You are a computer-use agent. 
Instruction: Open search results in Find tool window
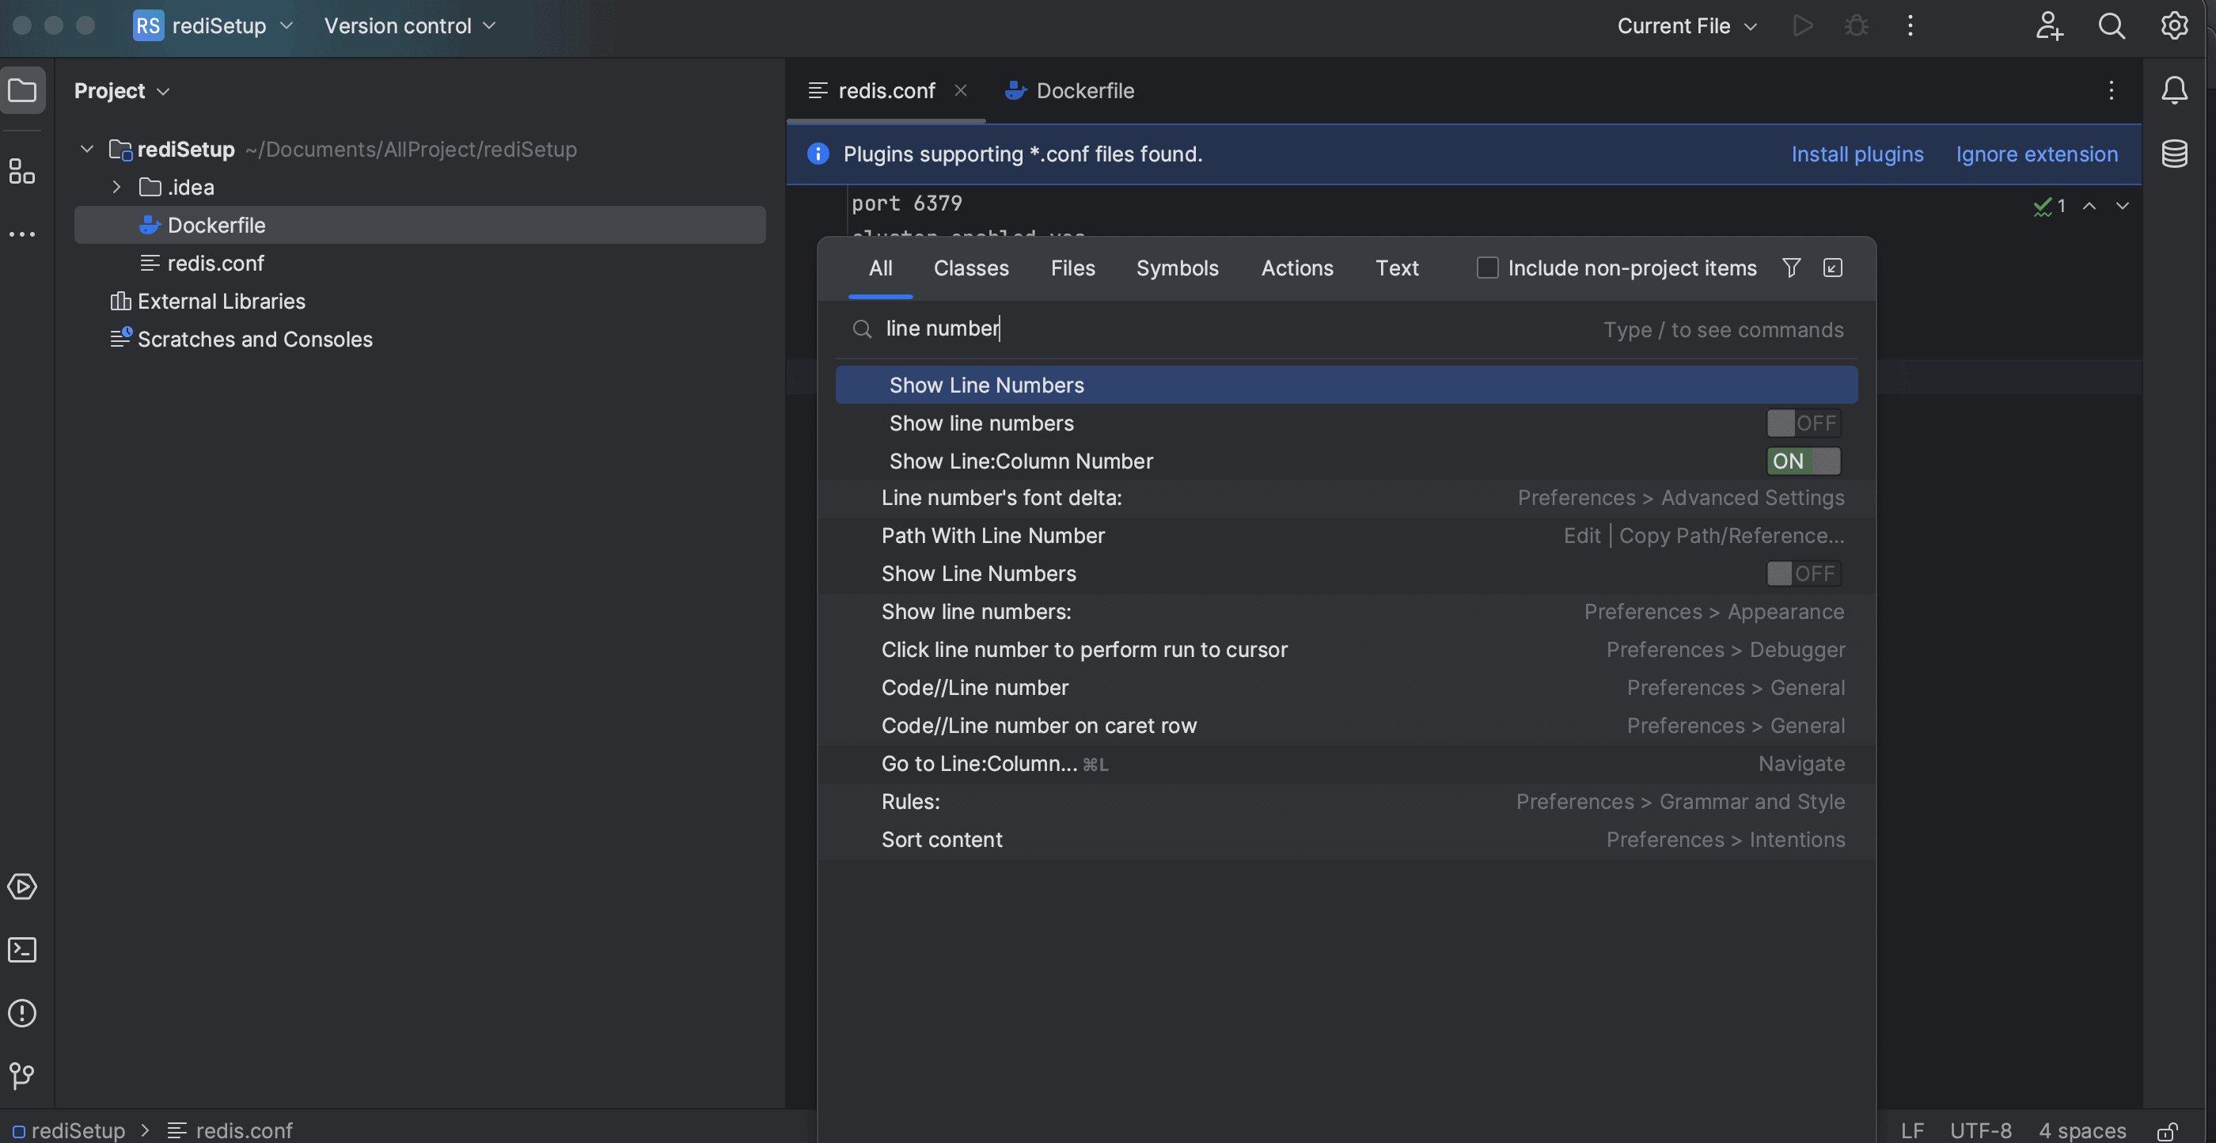1832,268
